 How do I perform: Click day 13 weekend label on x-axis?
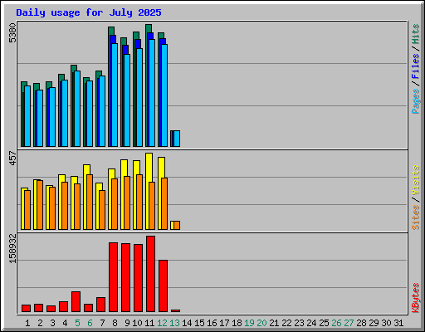[x=174, y=323]
